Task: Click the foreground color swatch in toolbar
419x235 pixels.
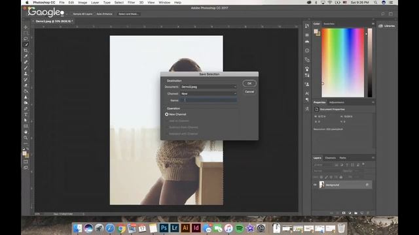Action: pos(25,154)
